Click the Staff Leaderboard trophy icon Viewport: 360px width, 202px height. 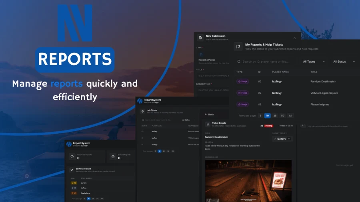(x=72, y=170)
